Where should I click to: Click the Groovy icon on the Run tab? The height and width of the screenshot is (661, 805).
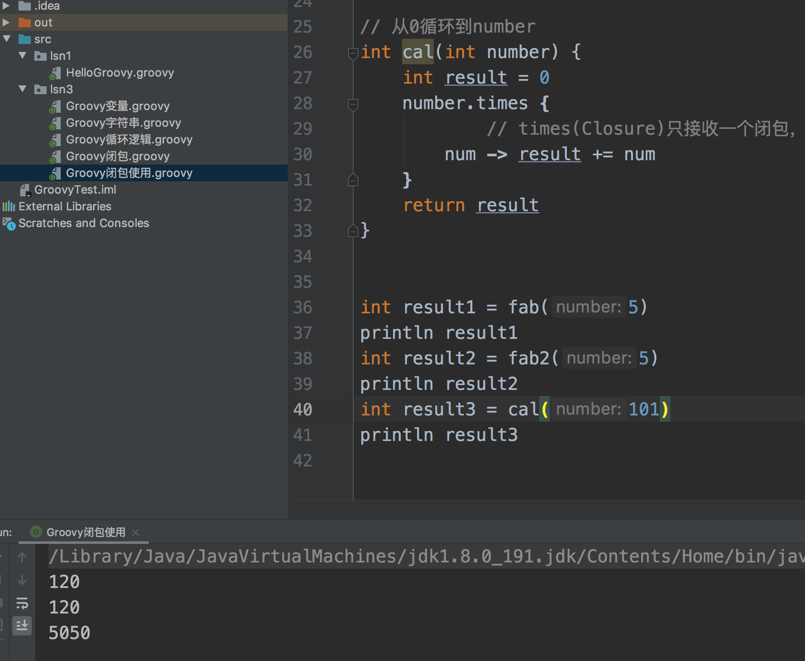(x=36, y=532)
